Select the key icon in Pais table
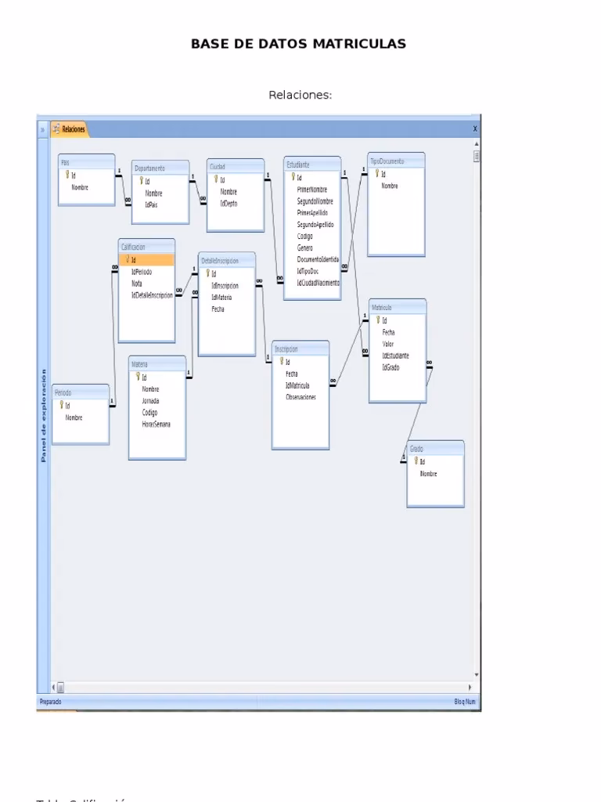This screenshot has height=802, width=601. 67,175
